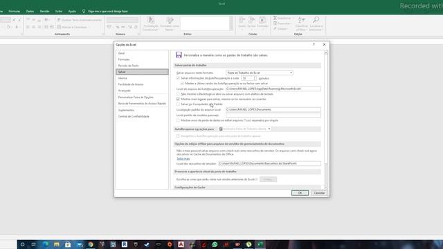Open Suplementos category
Image resolution: width=443 pixels, height=249 pixels.
(x=126, y=110)
